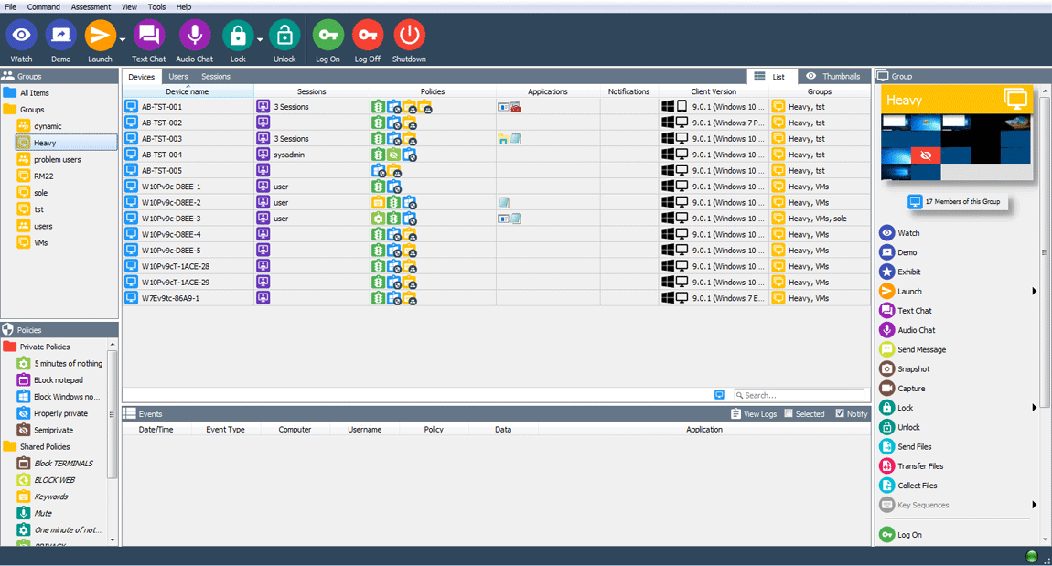The image size is (1052, 566).
Task: Click the Launch toolbar icon
Action: pyautogui.click(x=100, y=36)
